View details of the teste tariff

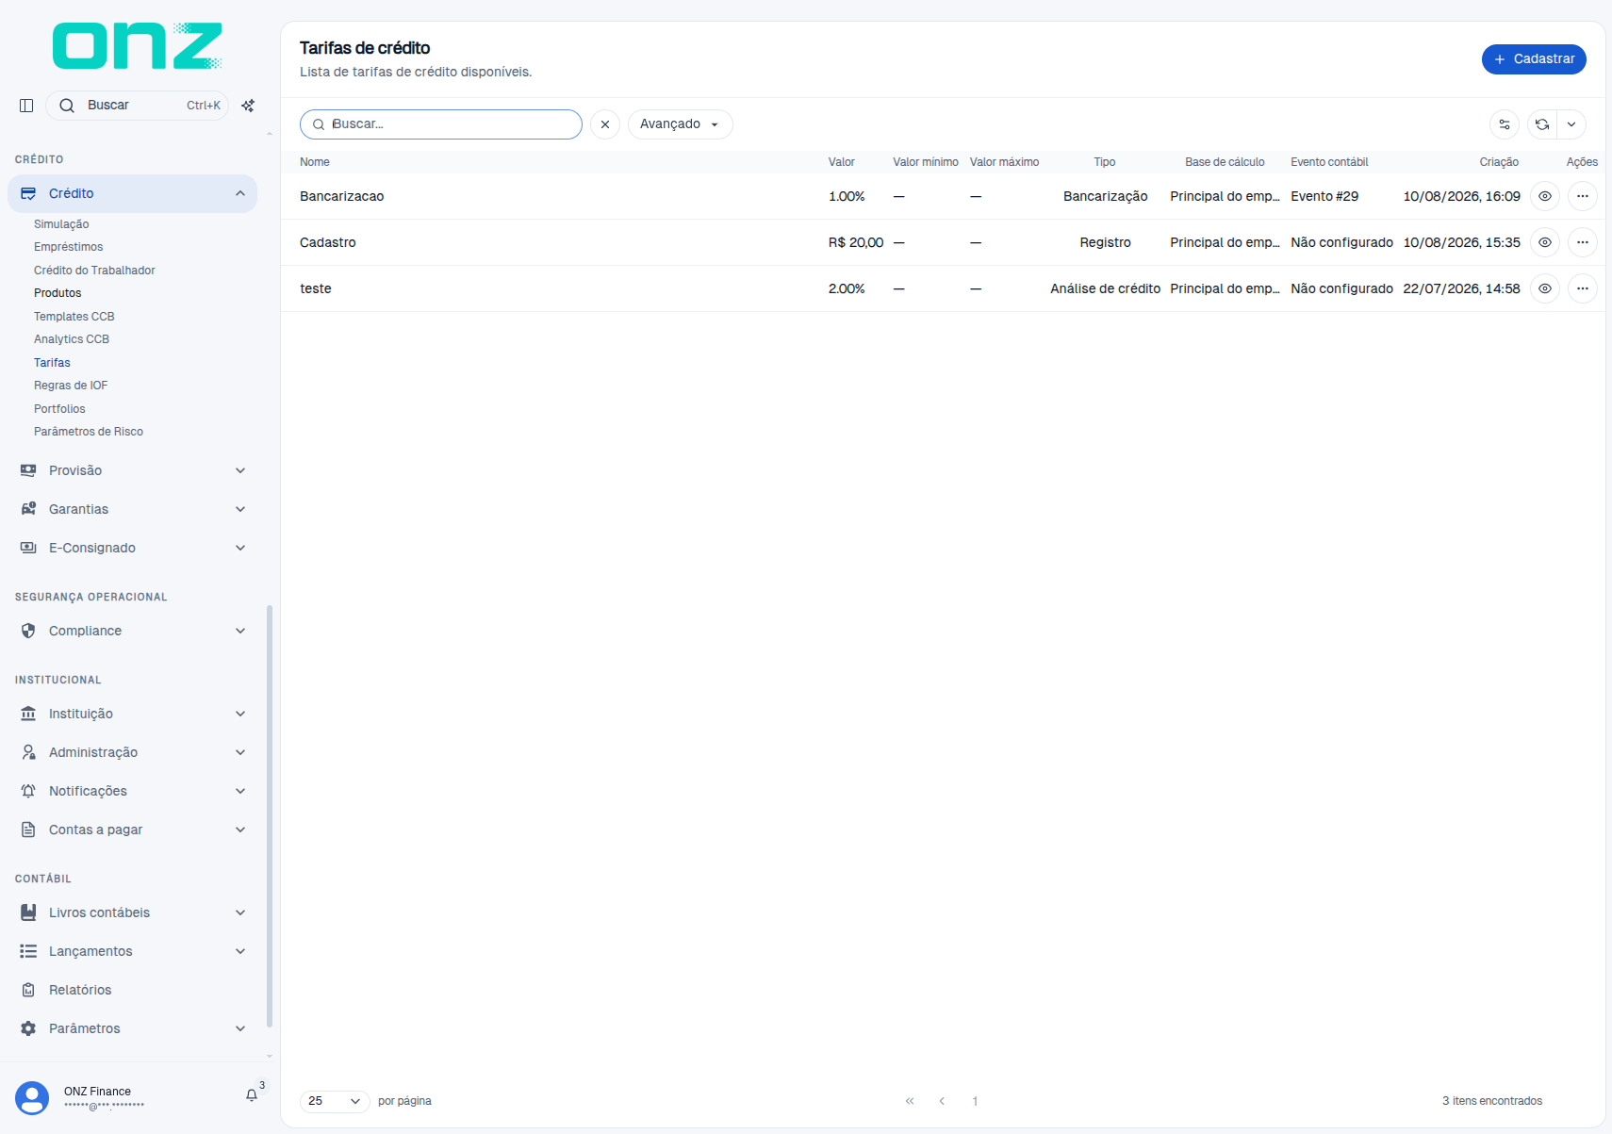point(1545,288)
